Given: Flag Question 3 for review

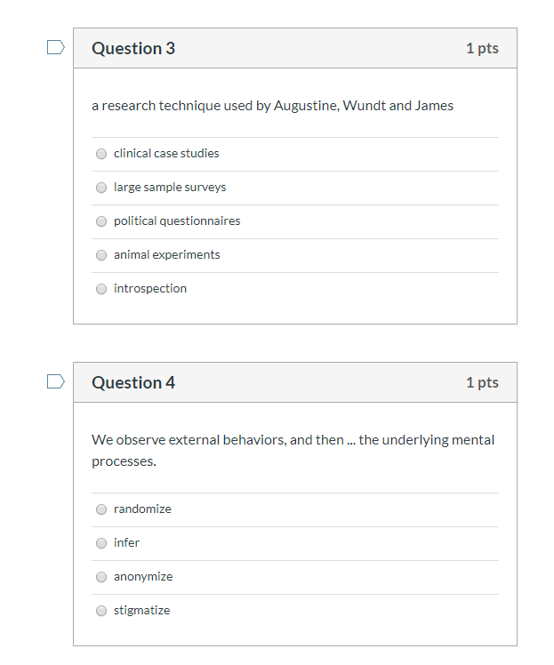Looking at the screenshot, I should click(x=55, y=47).
